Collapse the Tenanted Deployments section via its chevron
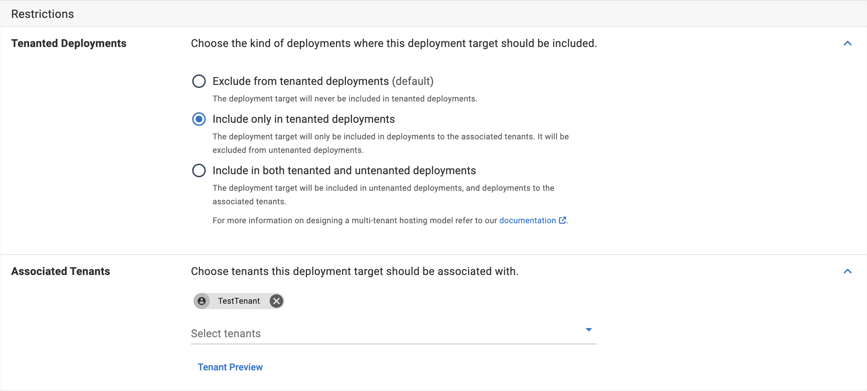 pos(847,43)
